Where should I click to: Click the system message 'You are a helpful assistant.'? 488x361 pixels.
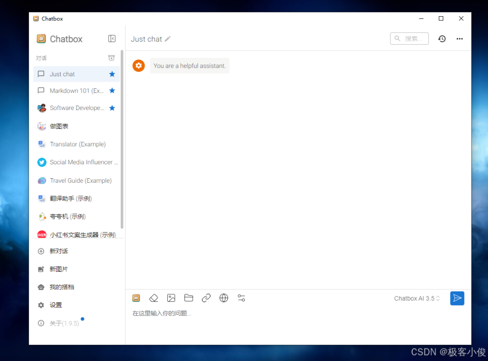[189, 65]
